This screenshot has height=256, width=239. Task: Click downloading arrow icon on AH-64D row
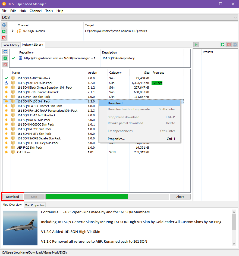6,83
